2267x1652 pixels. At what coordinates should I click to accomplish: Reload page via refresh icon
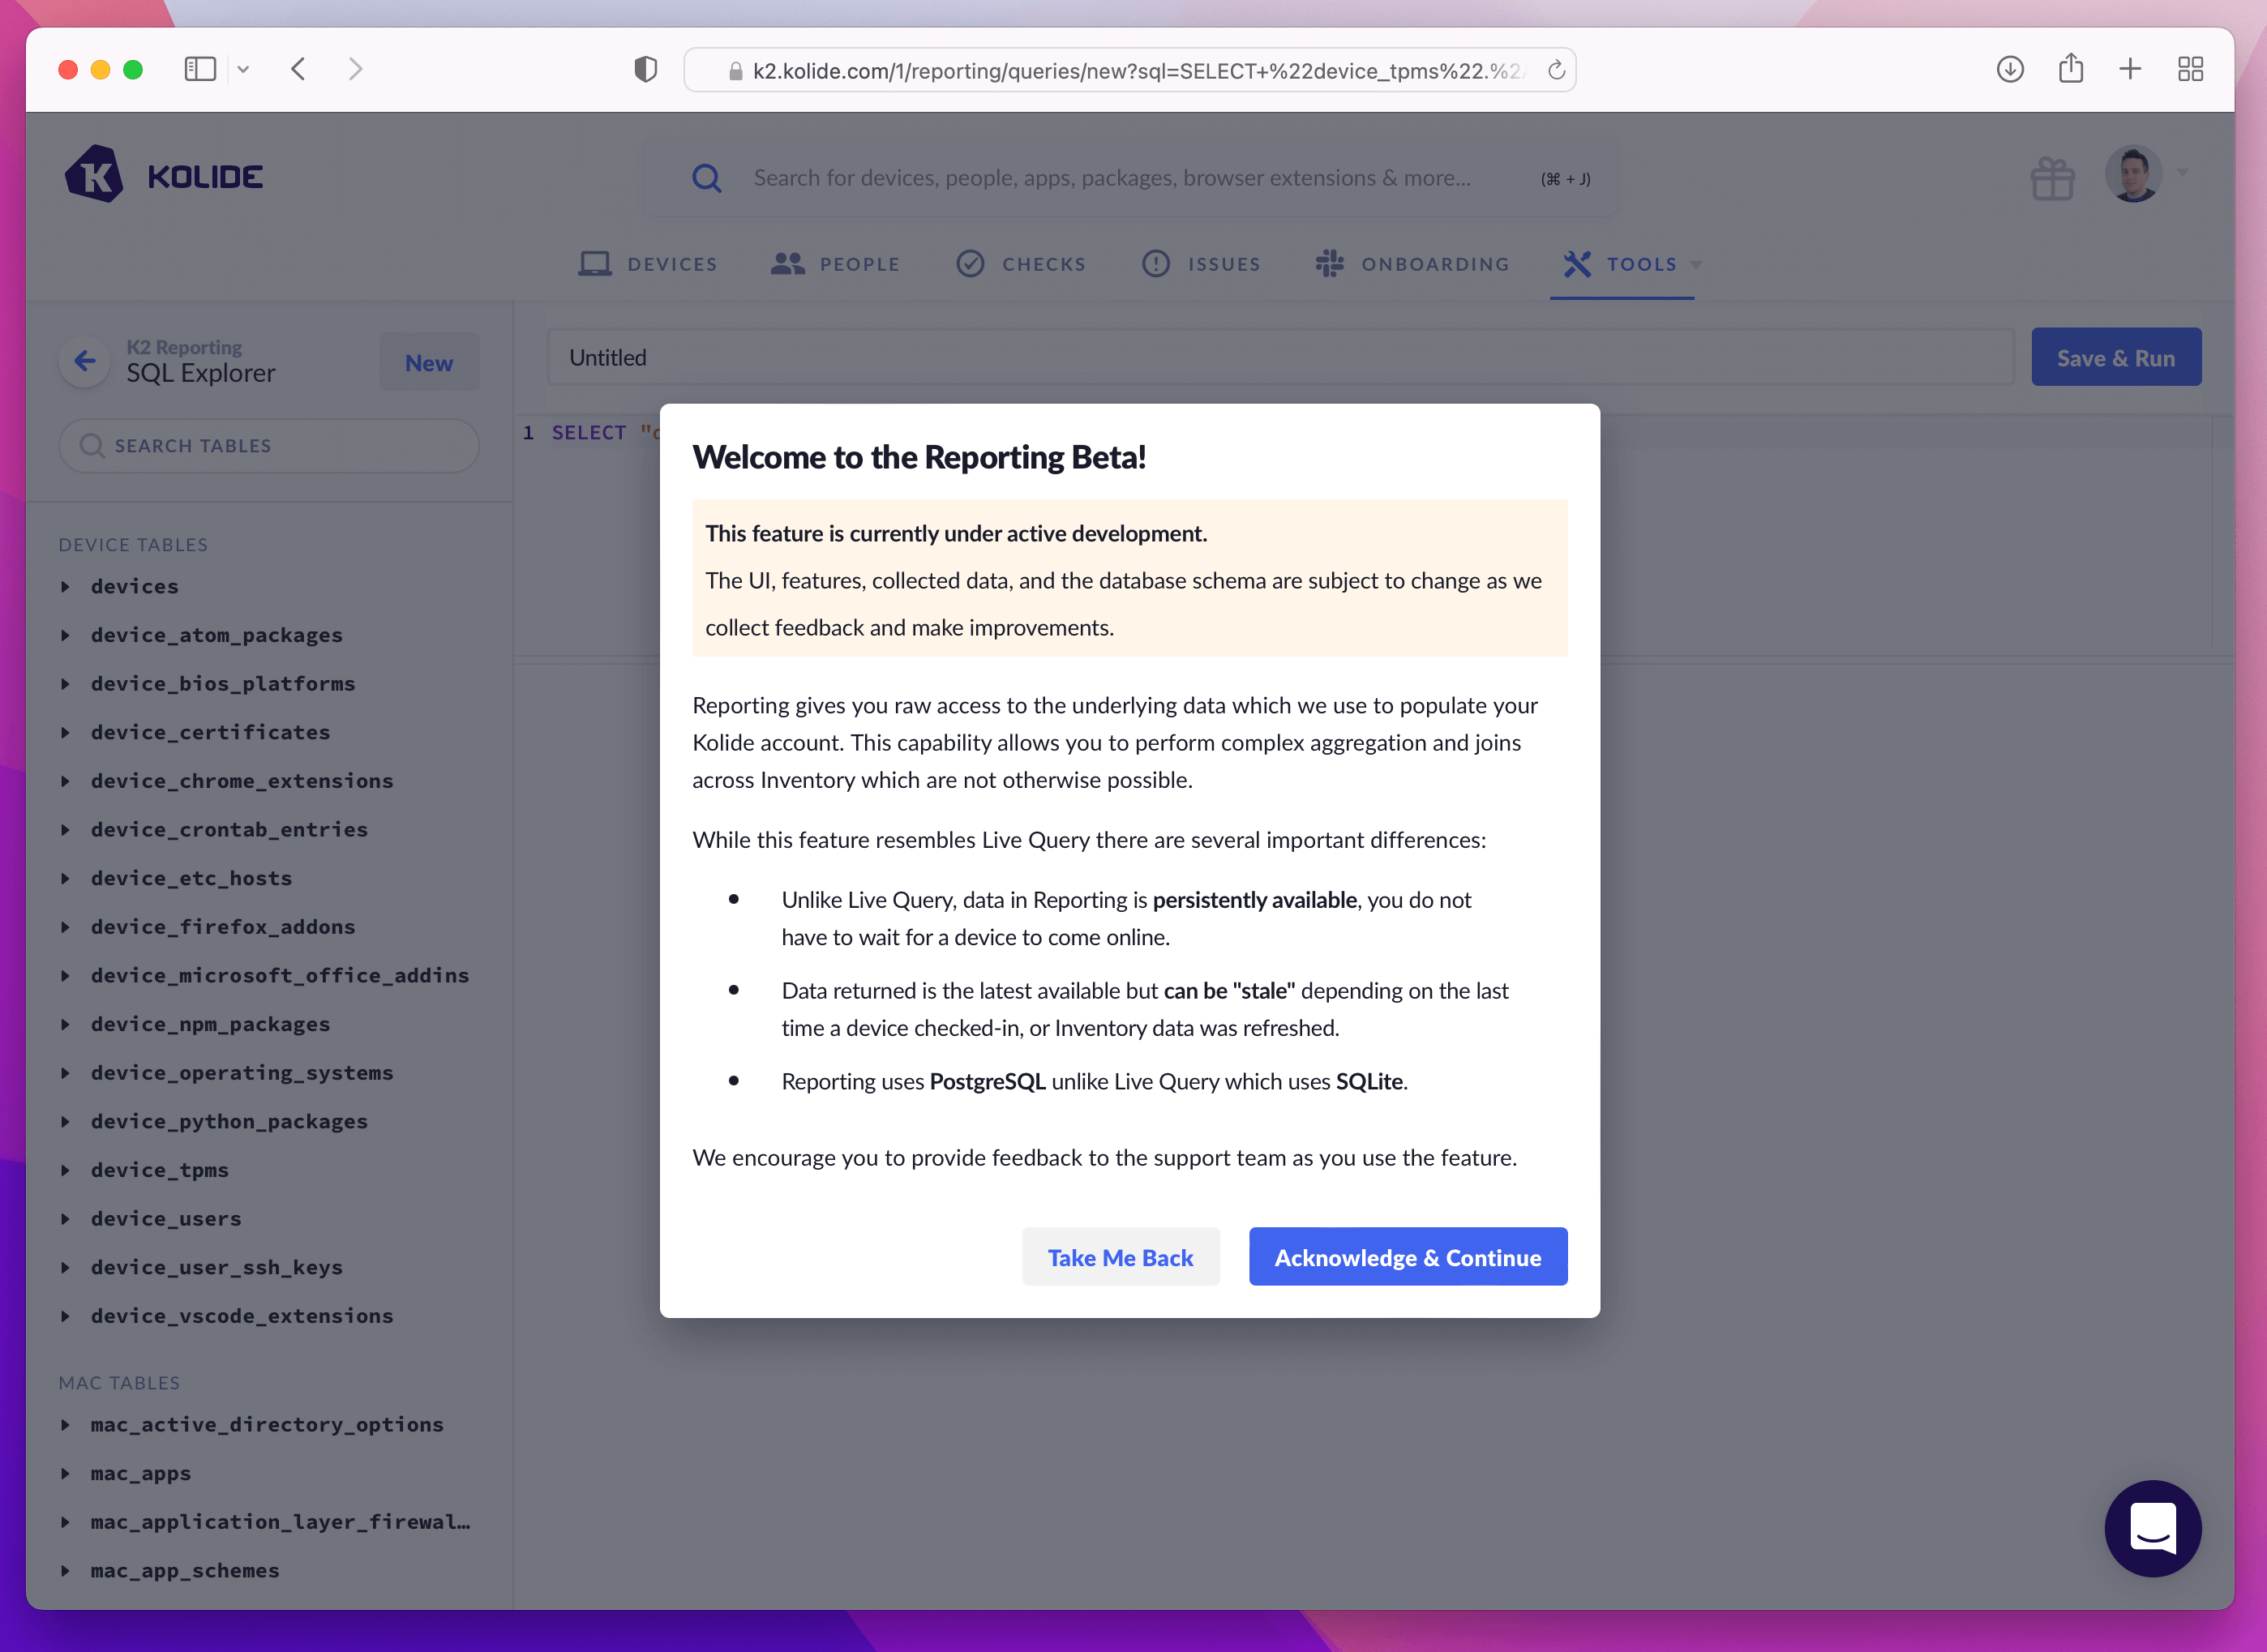point(1556,70)
